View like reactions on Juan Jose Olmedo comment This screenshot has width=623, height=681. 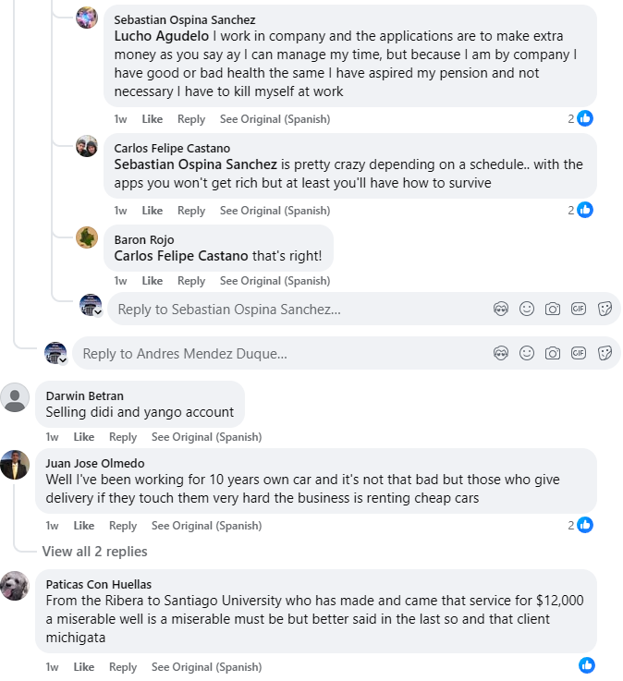pyautogui.click(x=580, y=525)
